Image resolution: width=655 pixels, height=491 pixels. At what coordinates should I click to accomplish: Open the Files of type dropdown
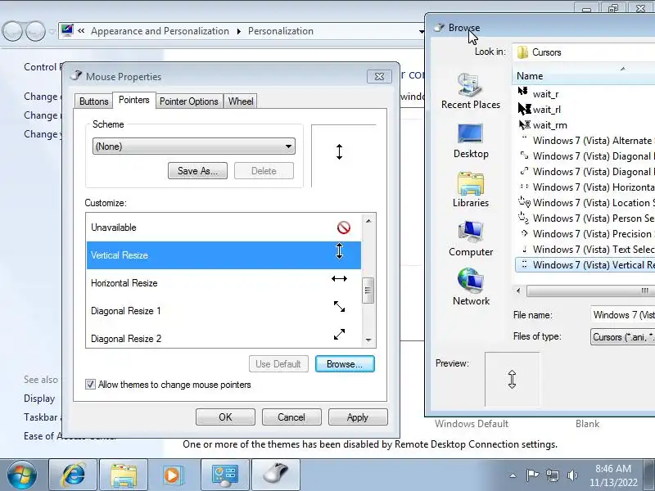pos(623,337)
